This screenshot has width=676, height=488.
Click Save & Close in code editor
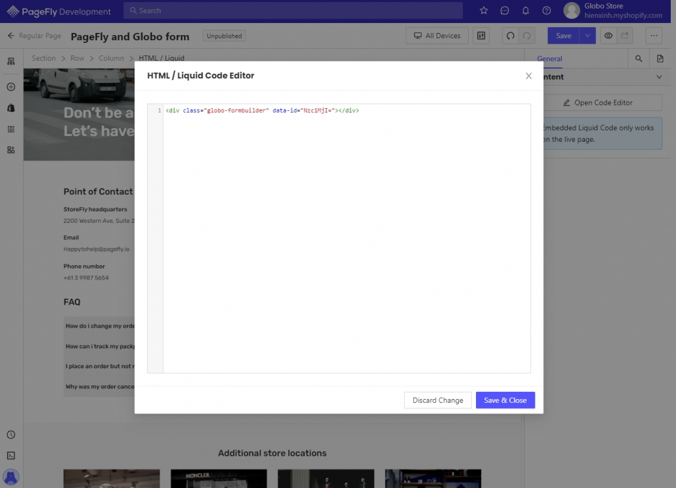tap(505, 400)
